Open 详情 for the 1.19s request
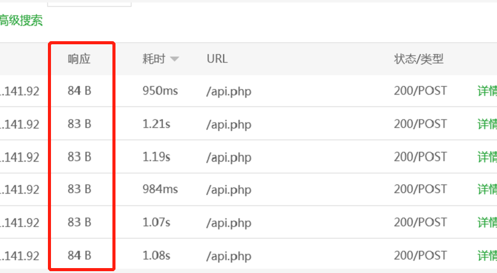The width and height of the screenshot is (497, 273). pyautogui.click(x=487, y=157)
